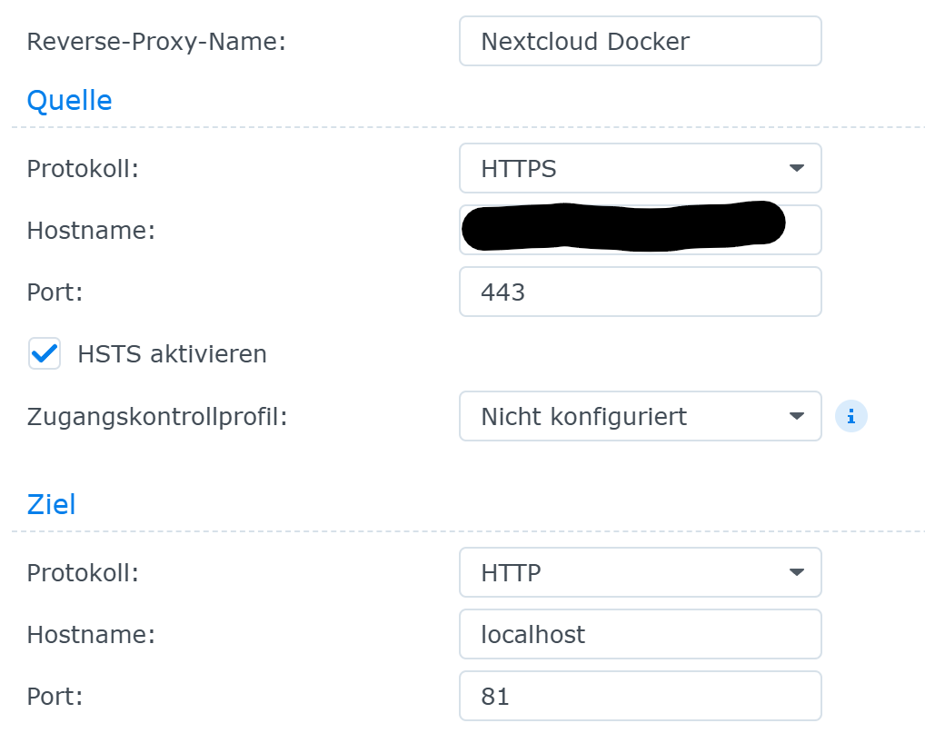The image size is (925, 743).
Task: Click the Reverse-Proxy-Name field 'Nextcloud Docker'
Action: (640, 41)
